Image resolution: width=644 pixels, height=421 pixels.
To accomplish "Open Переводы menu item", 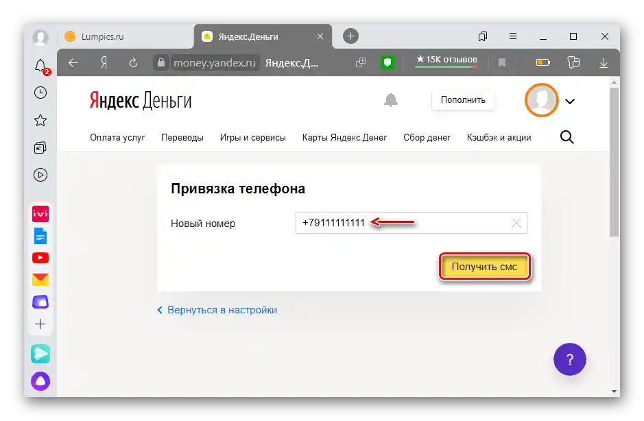I will click(x=182, y=138).
